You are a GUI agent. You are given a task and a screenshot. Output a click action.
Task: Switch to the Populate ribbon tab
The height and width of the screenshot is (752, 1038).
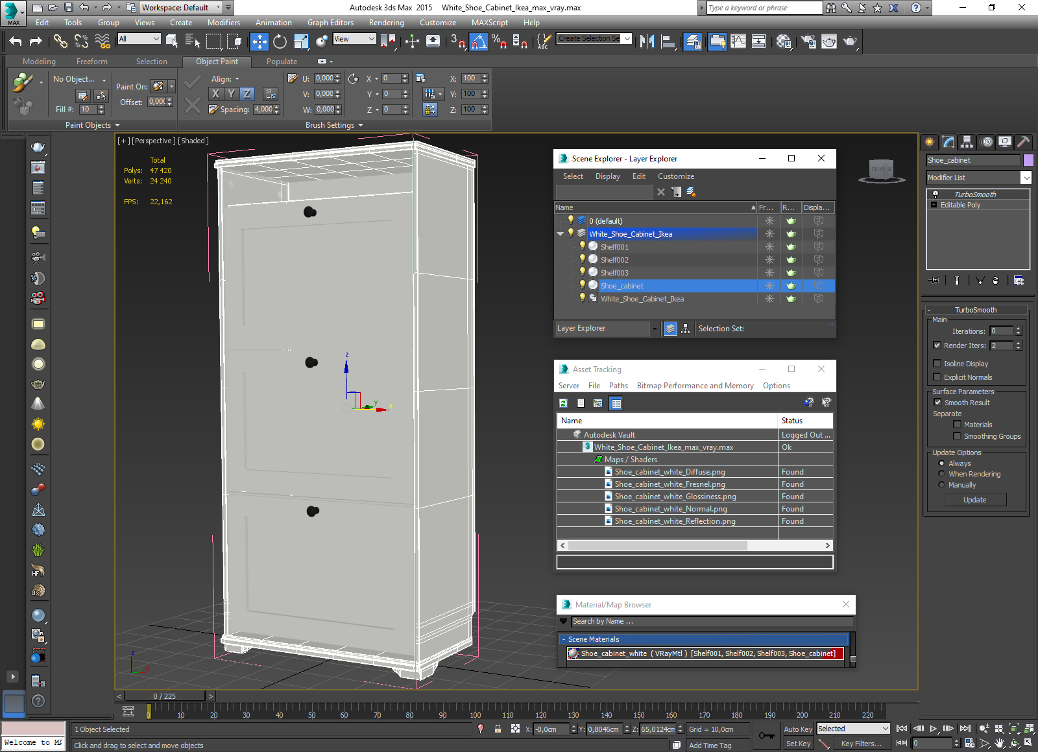coord(282,62)
